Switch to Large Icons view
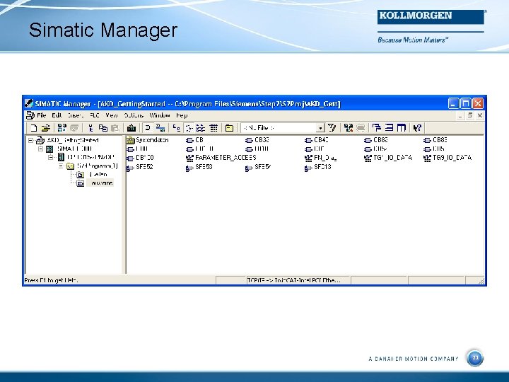 click(176, 128)
